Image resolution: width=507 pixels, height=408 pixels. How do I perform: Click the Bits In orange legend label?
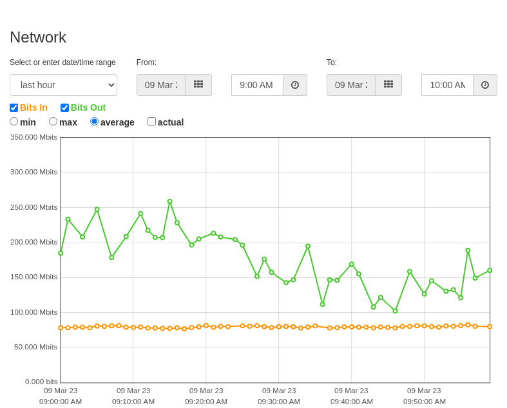click(x=33, y=107)
